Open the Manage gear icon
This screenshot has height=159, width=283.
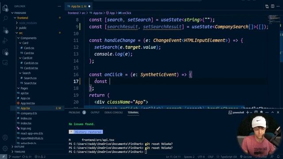(5, 148)
